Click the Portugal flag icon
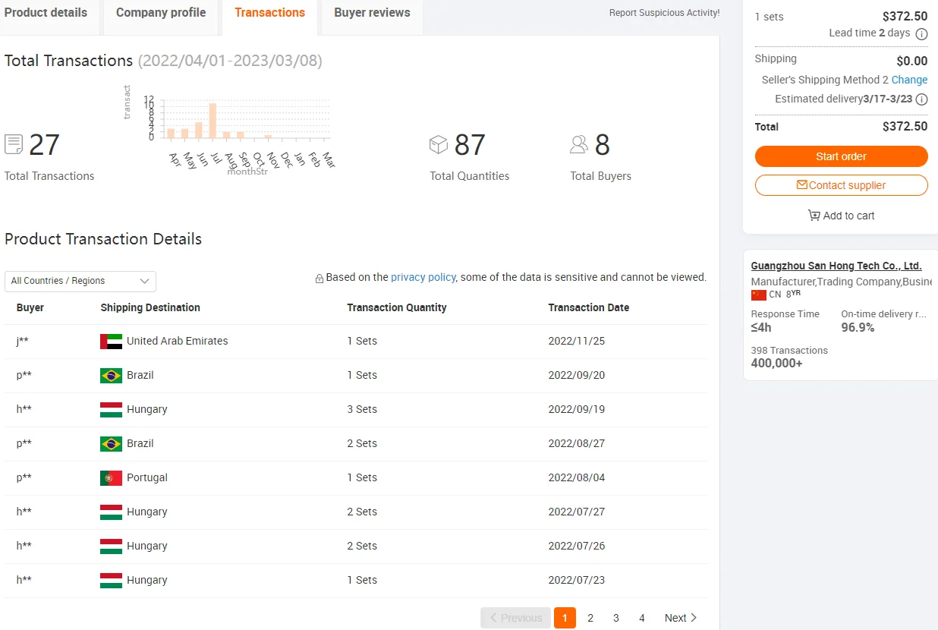938x630 pixels. (x=111, y=478)
